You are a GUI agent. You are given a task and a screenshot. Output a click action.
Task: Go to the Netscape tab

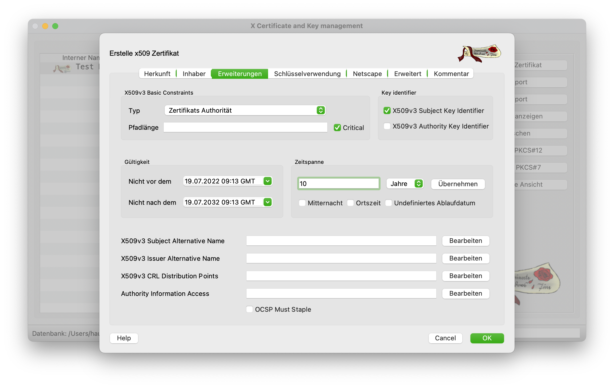367,74
